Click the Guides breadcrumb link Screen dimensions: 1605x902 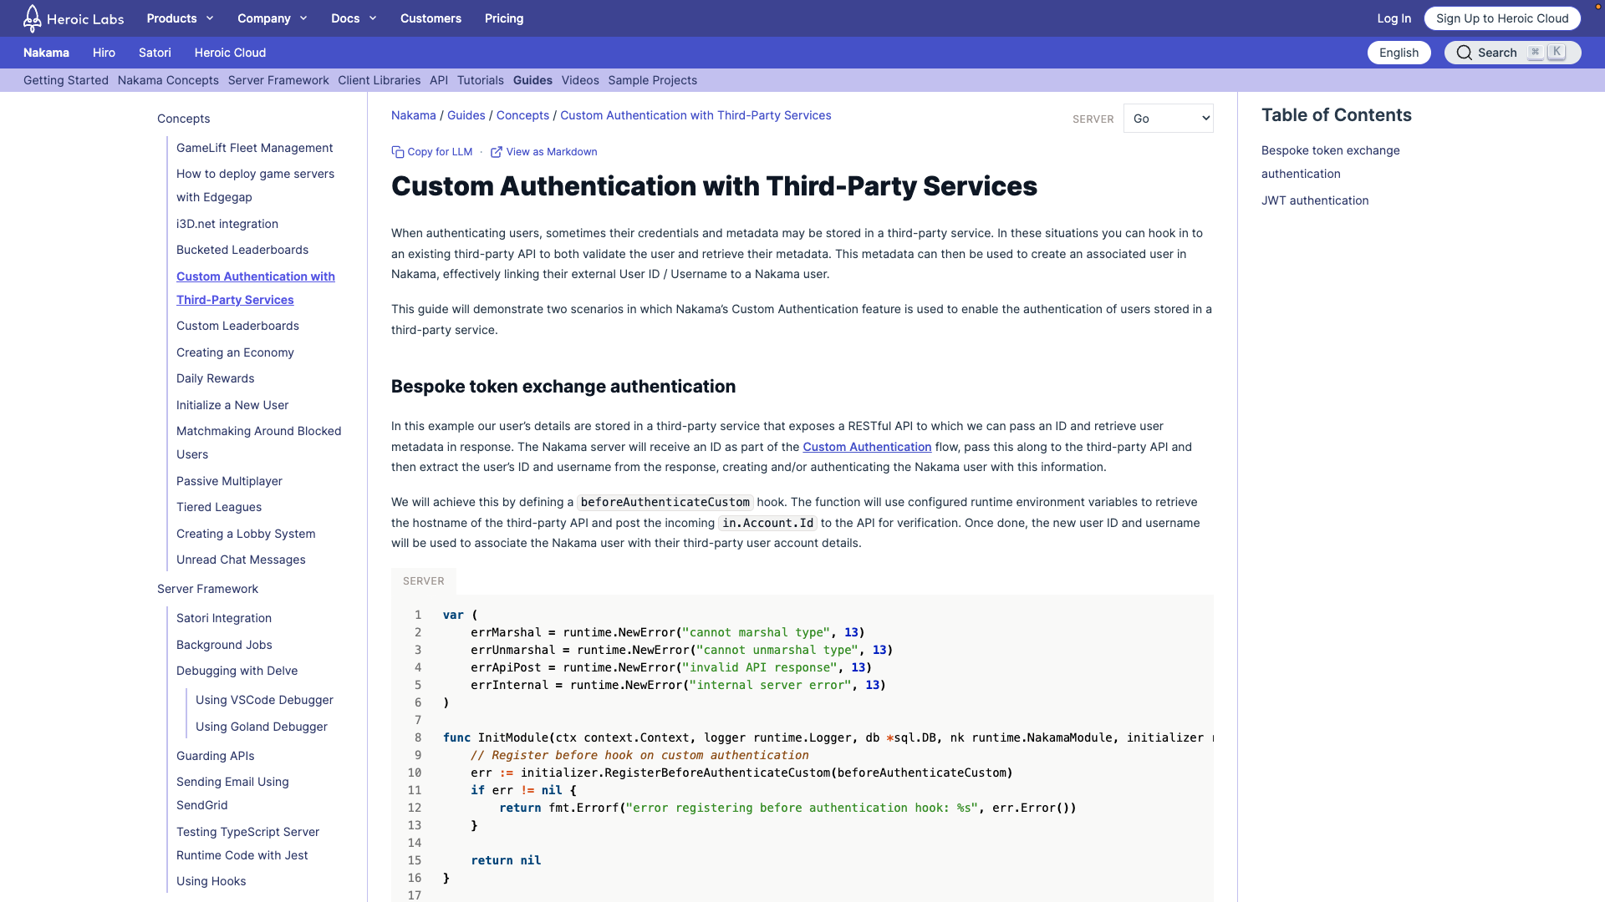466,115
